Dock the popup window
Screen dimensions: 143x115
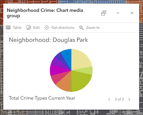[104, 13]
